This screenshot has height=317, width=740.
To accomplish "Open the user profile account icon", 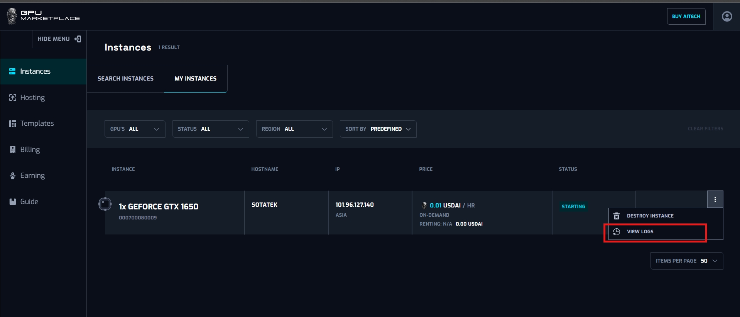I will (x=726, y=16).
